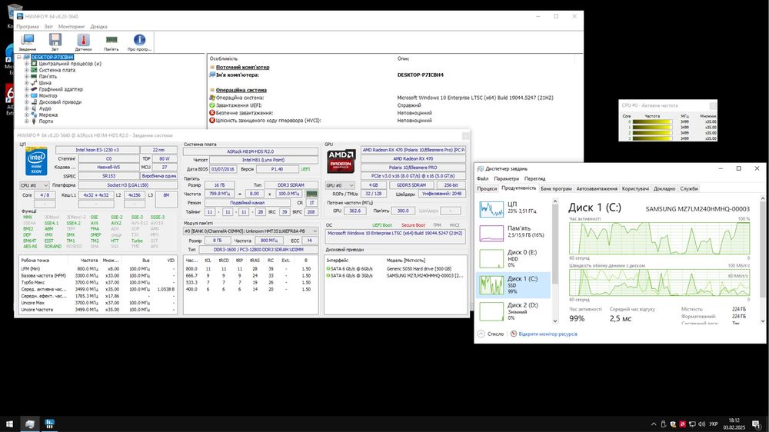
Task: Switch to the Служби tab
Action: point(689,189)
